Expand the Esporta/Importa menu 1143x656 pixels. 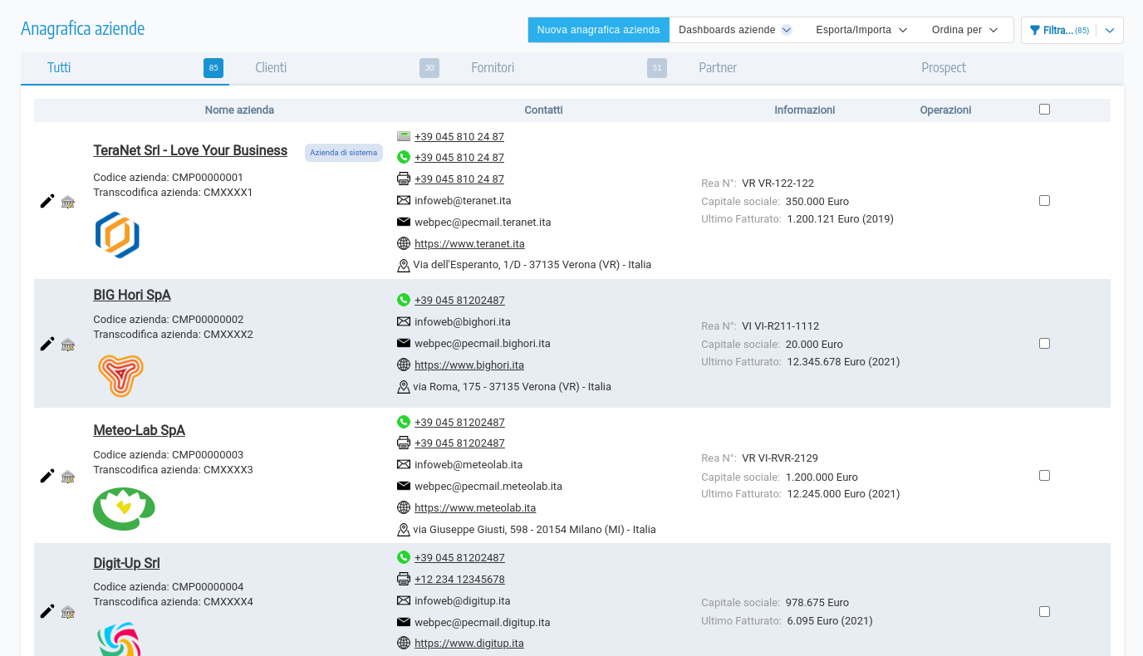[x=856, y=29]
